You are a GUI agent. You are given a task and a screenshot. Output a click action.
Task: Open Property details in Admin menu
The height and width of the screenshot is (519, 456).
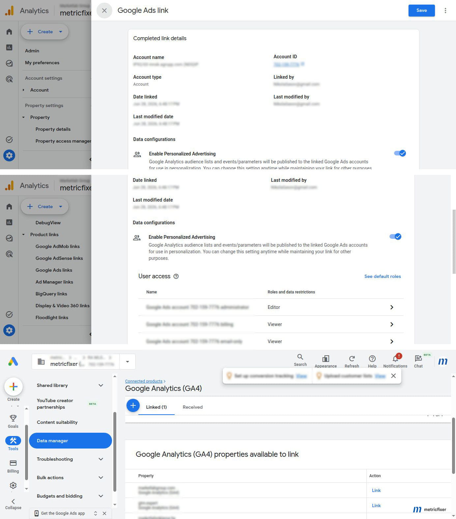(x=53, y=129)
